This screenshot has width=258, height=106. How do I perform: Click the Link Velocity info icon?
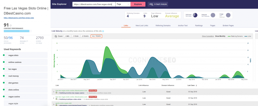coord(103,31)
